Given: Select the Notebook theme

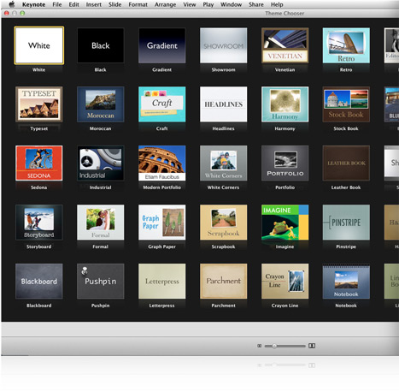Looking at the screenshot, I should (346, 282).
